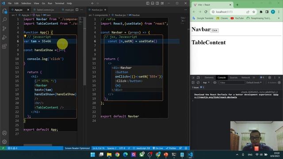Open Chrome side panel icon
Viewport: 283px width, 159px height.
[267, 12]
